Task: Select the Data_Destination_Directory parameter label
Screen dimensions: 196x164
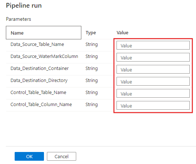Action: click(x=39, y=81)
